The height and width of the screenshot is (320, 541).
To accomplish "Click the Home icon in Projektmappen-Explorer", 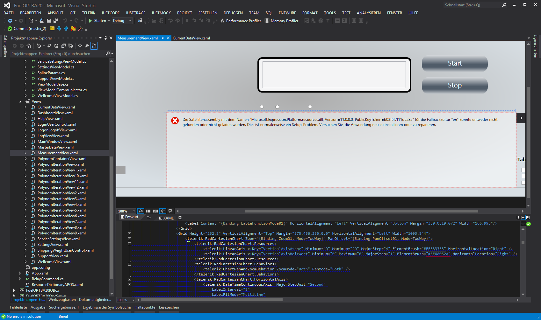I will [x=29, y=46].
